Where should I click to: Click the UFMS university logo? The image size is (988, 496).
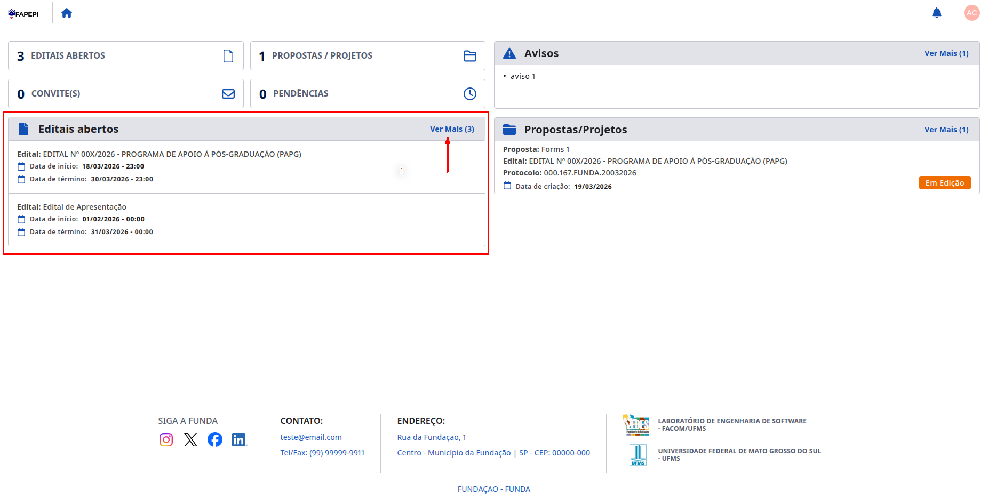point(638,455)
